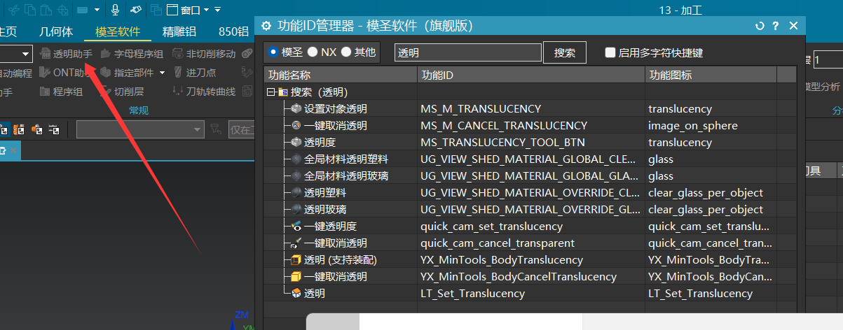
Task: Click the 切削层 icon
Action: pyautogui.click(x=106, y=91)
